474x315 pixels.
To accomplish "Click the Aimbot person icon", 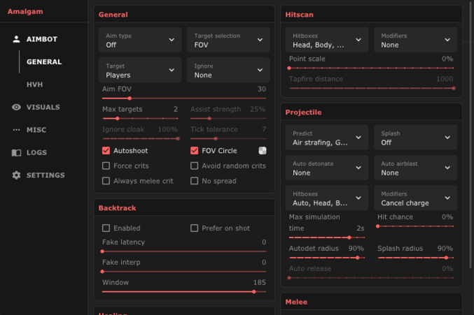I will tap(16, 39).
